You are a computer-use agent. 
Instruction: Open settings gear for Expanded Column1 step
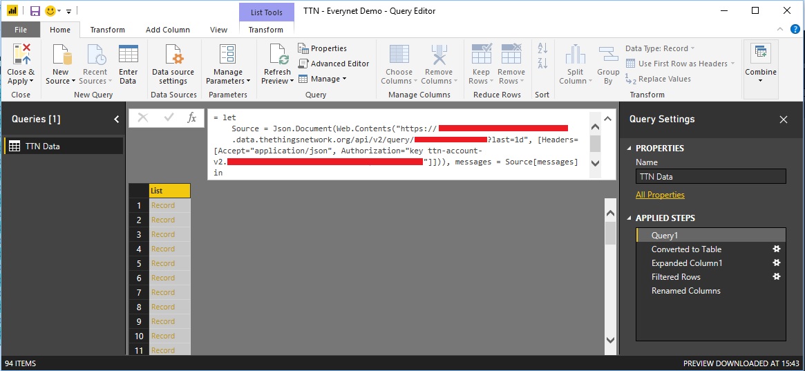point(777,263)
